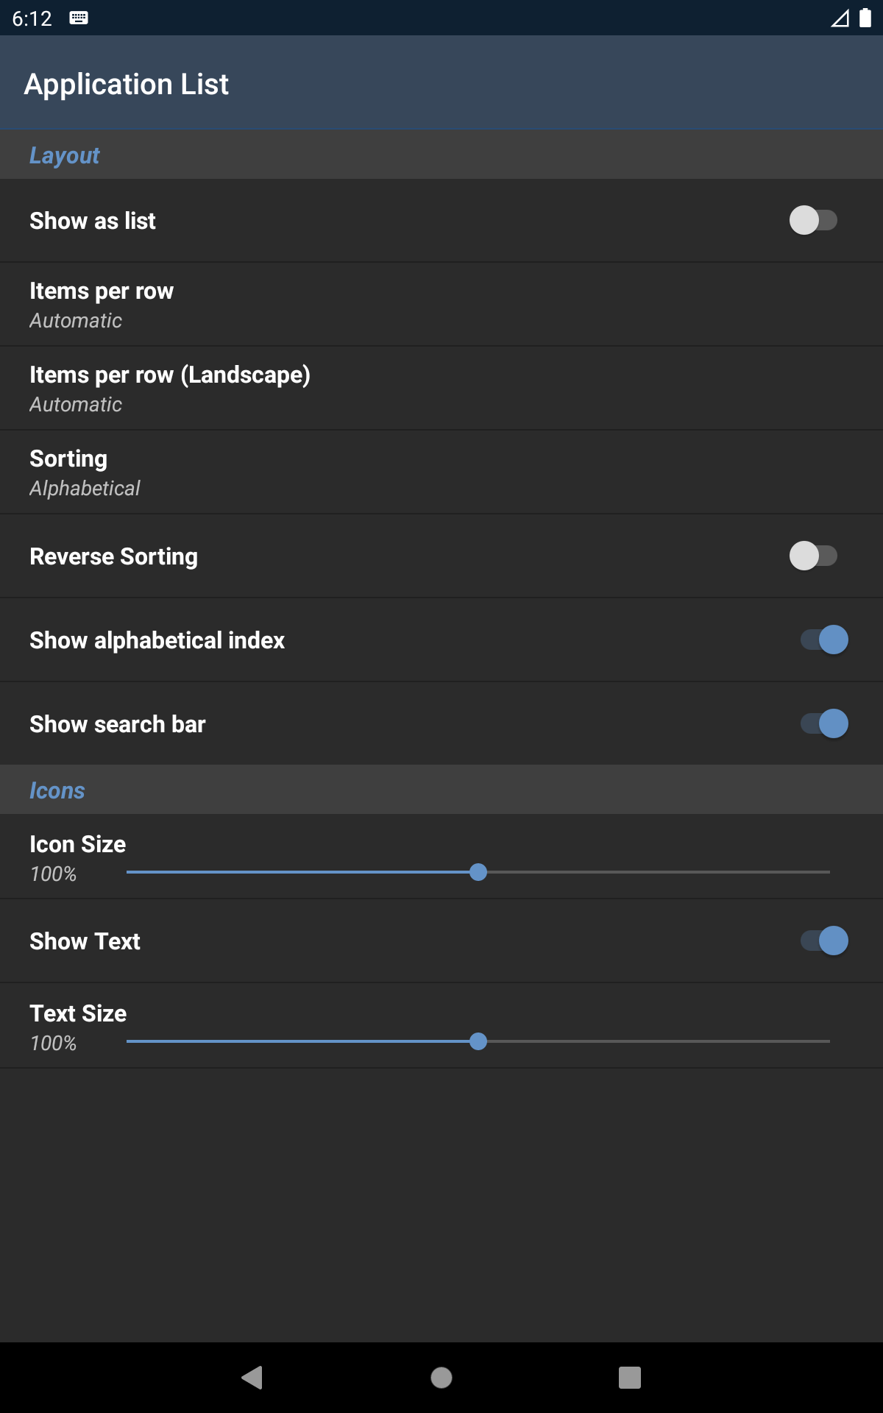Viewport: 883px width, 1413px height.
Task: Tap the battery icon in status bar
Action: tap(865, 18)
